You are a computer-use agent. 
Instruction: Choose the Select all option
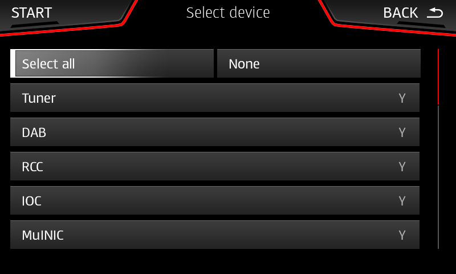tap(112, 63)
